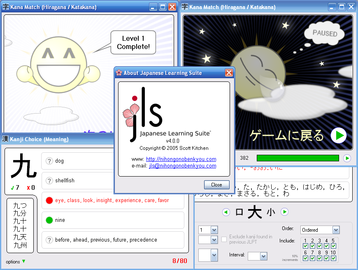Image resolution: width=358 pixels, height=270 pixels.
Task: Click the 8/80 progress counter
Action: [x=180, y=261]
